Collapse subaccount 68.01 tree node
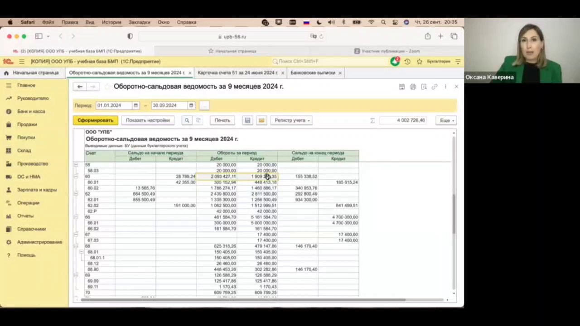 82,252
